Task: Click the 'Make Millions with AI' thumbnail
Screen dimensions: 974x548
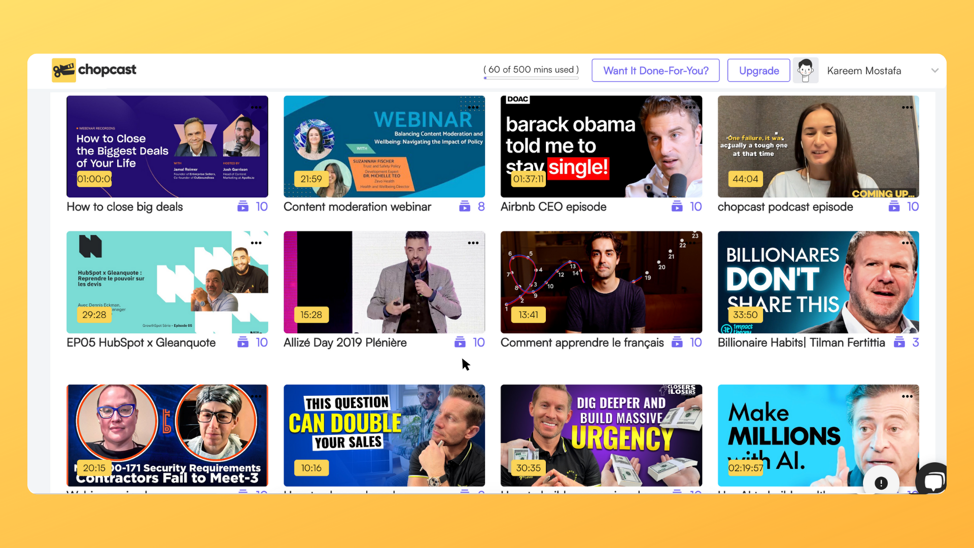Action: [x=818, y=435]
